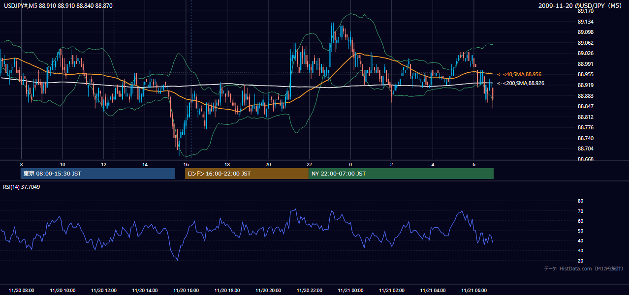Click RSI axis level 30

[580, 251]
